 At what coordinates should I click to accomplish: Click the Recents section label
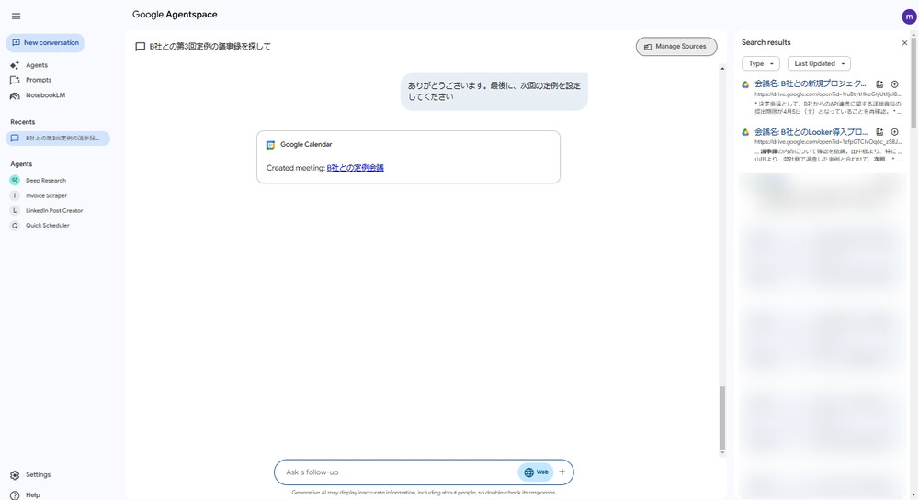(x=23, y=122)
